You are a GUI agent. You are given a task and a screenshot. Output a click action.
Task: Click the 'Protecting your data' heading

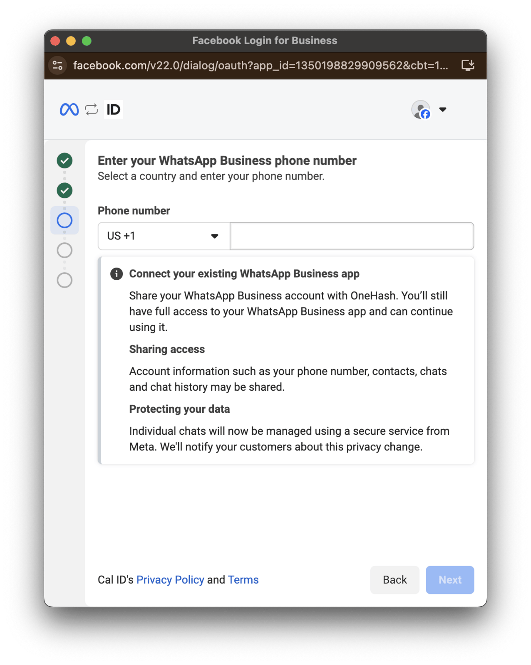(179, 409)
